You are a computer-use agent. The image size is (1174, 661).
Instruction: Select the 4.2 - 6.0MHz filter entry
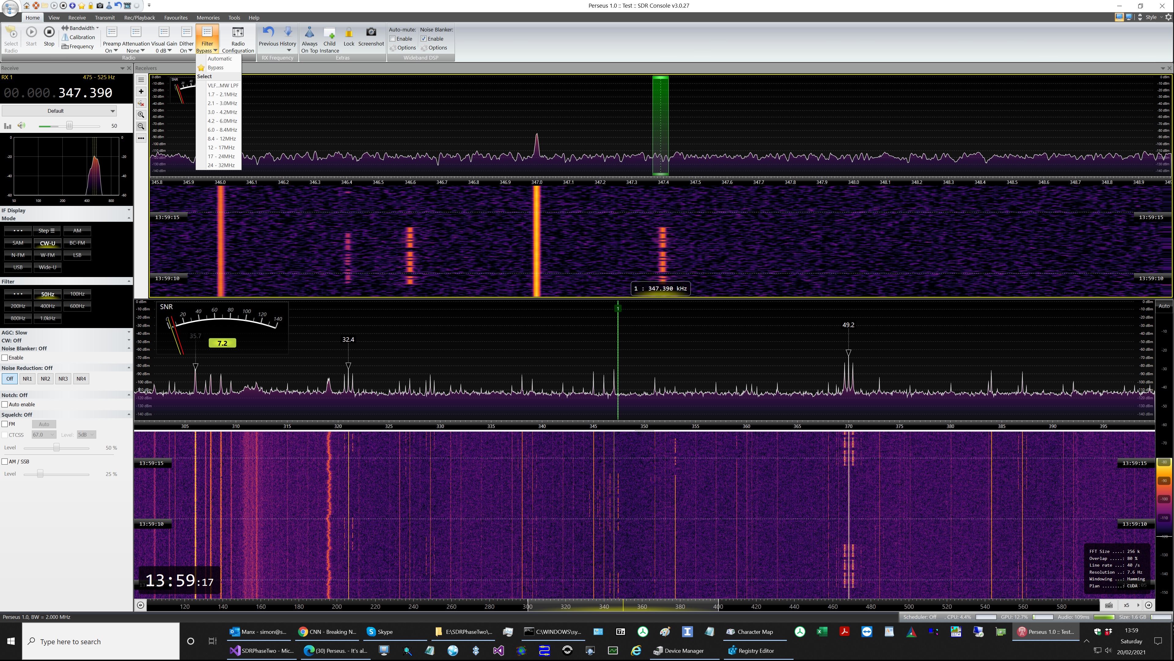222,121
